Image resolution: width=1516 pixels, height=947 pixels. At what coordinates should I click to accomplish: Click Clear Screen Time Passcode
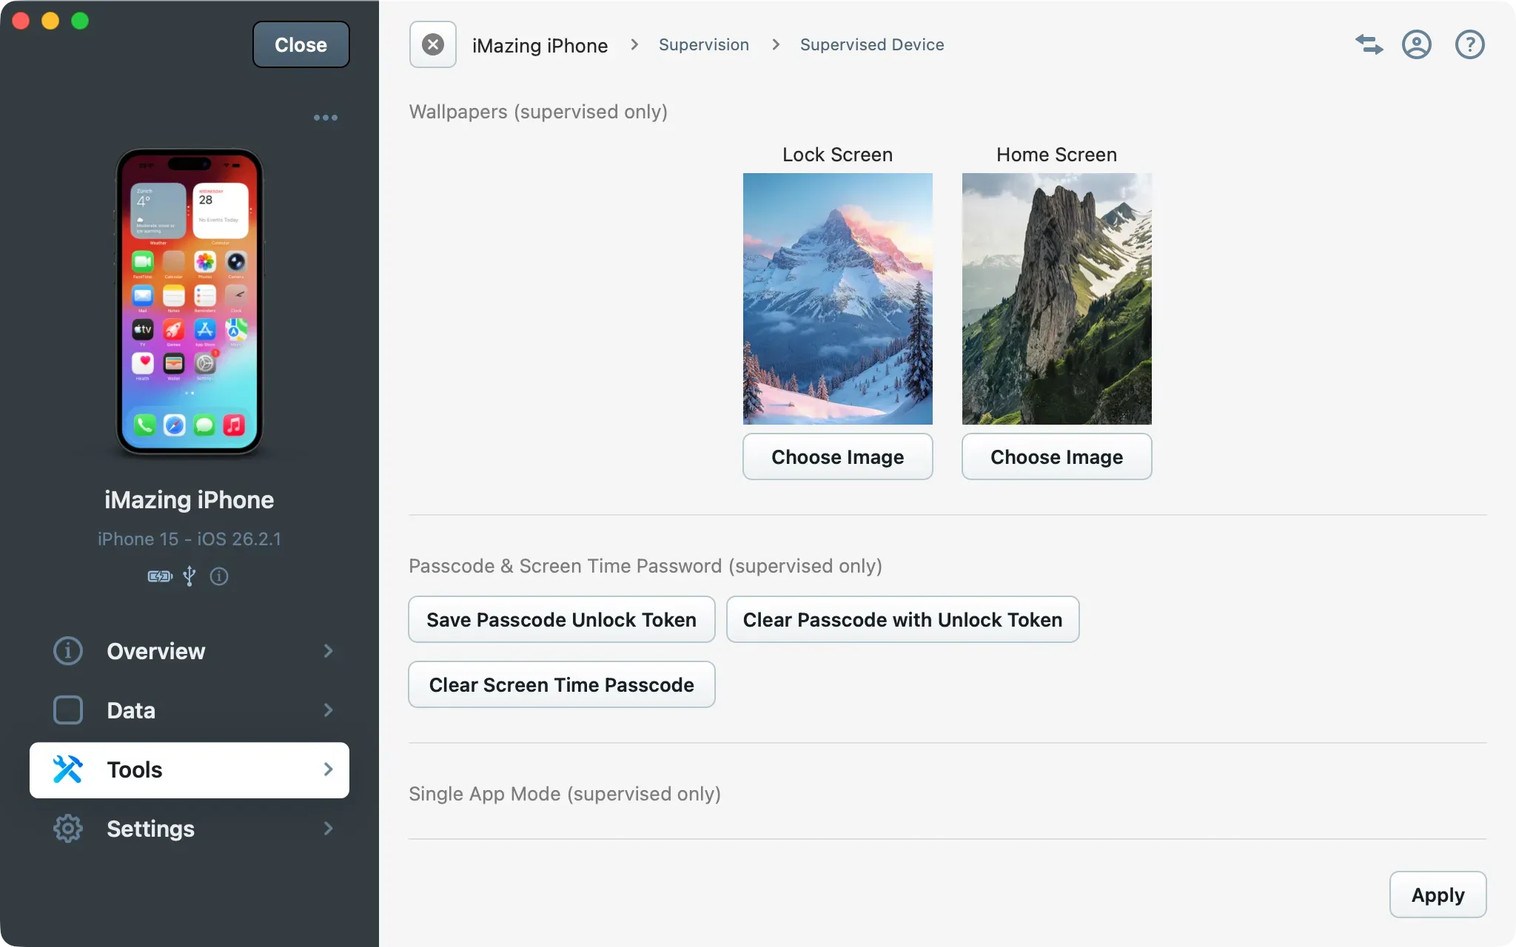coord(561,684)
